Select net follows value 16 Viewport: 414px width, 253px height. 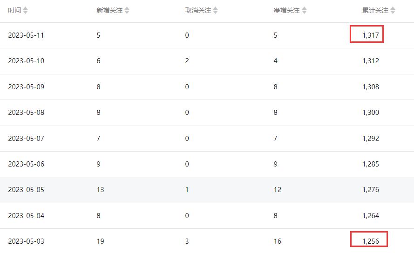click(x=278, y=241)
